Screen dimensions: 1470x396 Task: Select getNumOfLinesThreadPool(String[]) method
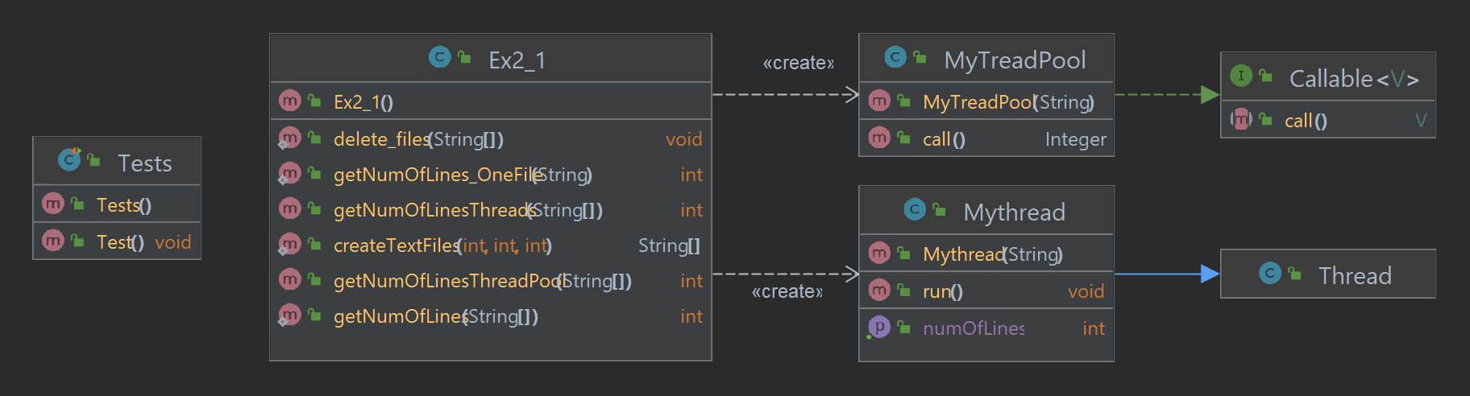click(483, 281)
